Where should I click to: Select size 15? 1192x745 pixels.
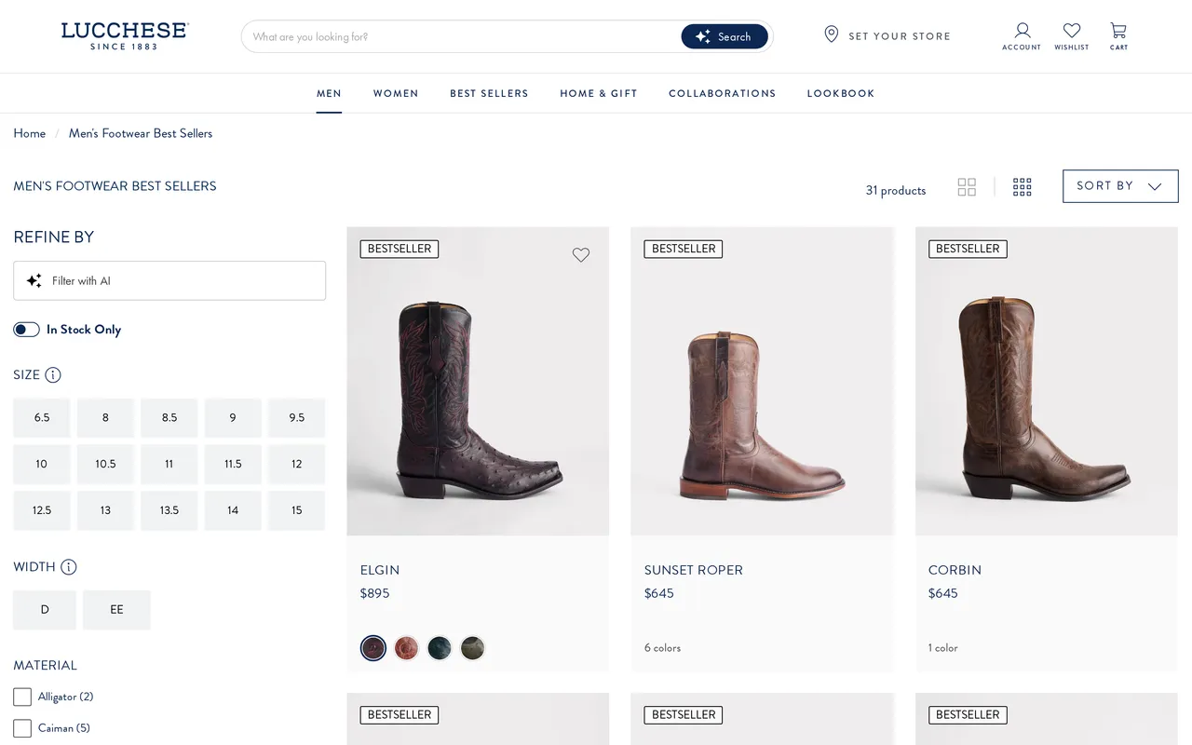point(297,510)
